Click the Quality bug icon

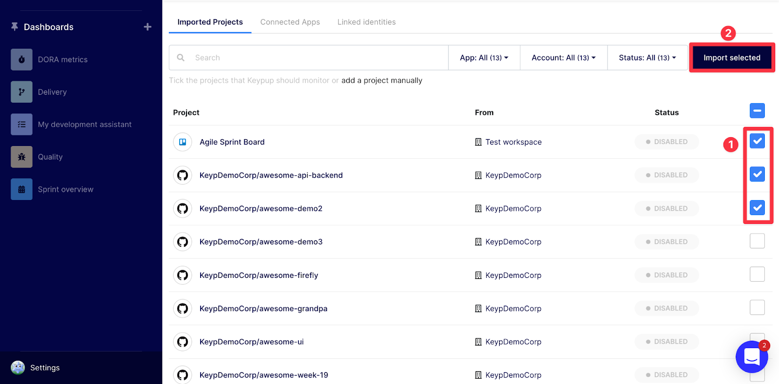(x=21, y=157)
